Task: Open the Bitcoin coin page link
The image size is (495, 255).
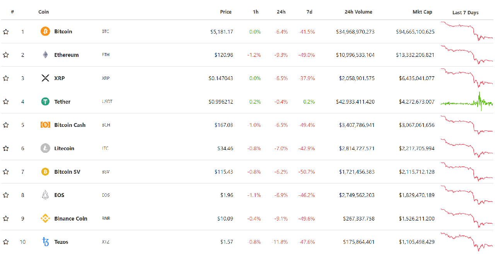Action: (63, 32)
